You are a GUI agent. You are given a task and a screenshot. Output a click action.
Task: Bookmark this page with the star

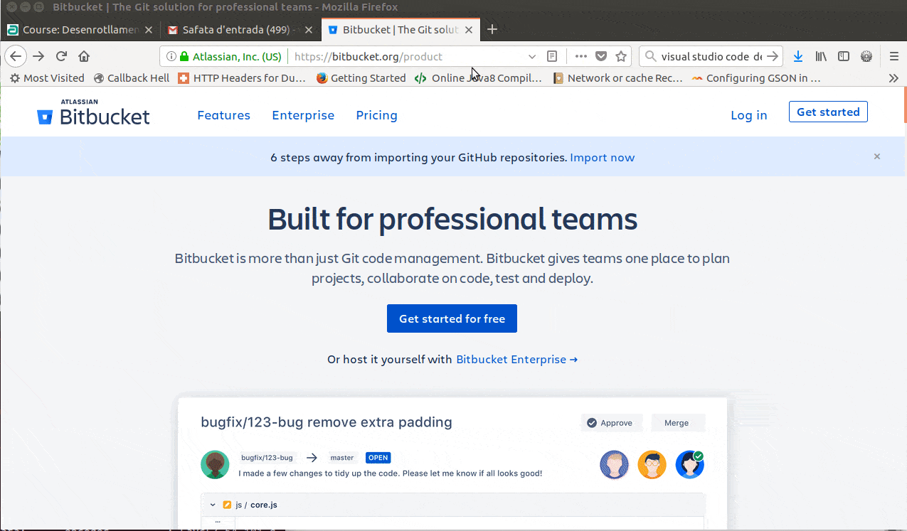pos(621,55)
